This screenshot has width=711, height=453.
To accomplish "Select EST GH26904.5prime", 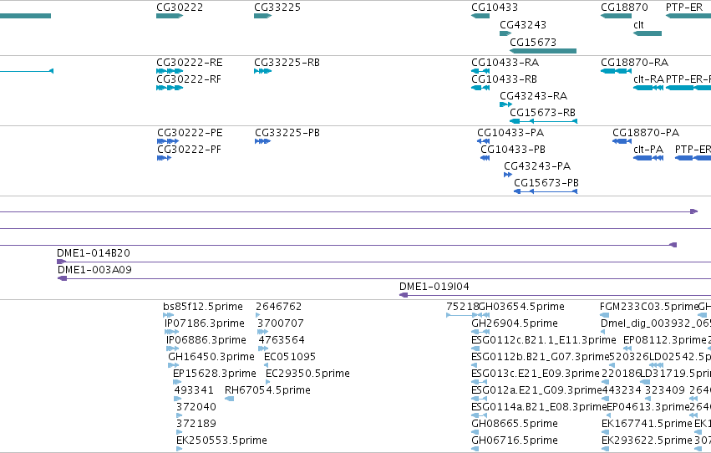I will 480,332.
